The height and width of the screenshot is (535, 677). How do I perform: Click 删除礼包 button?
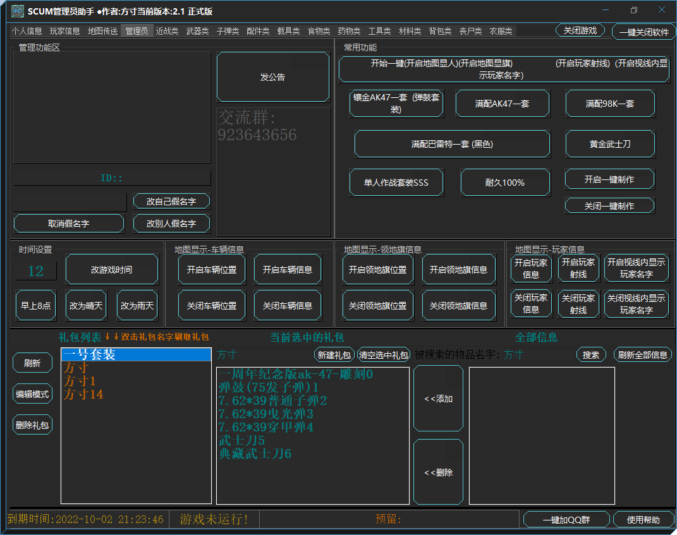pyautogui.click(x=32, y=425)
